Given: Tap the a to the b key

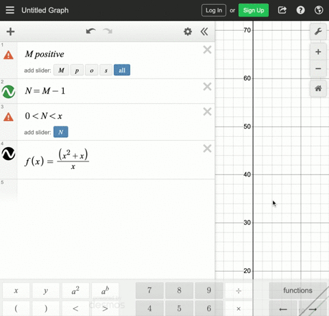Looking at the screenshot, I should tap(105, 291).
